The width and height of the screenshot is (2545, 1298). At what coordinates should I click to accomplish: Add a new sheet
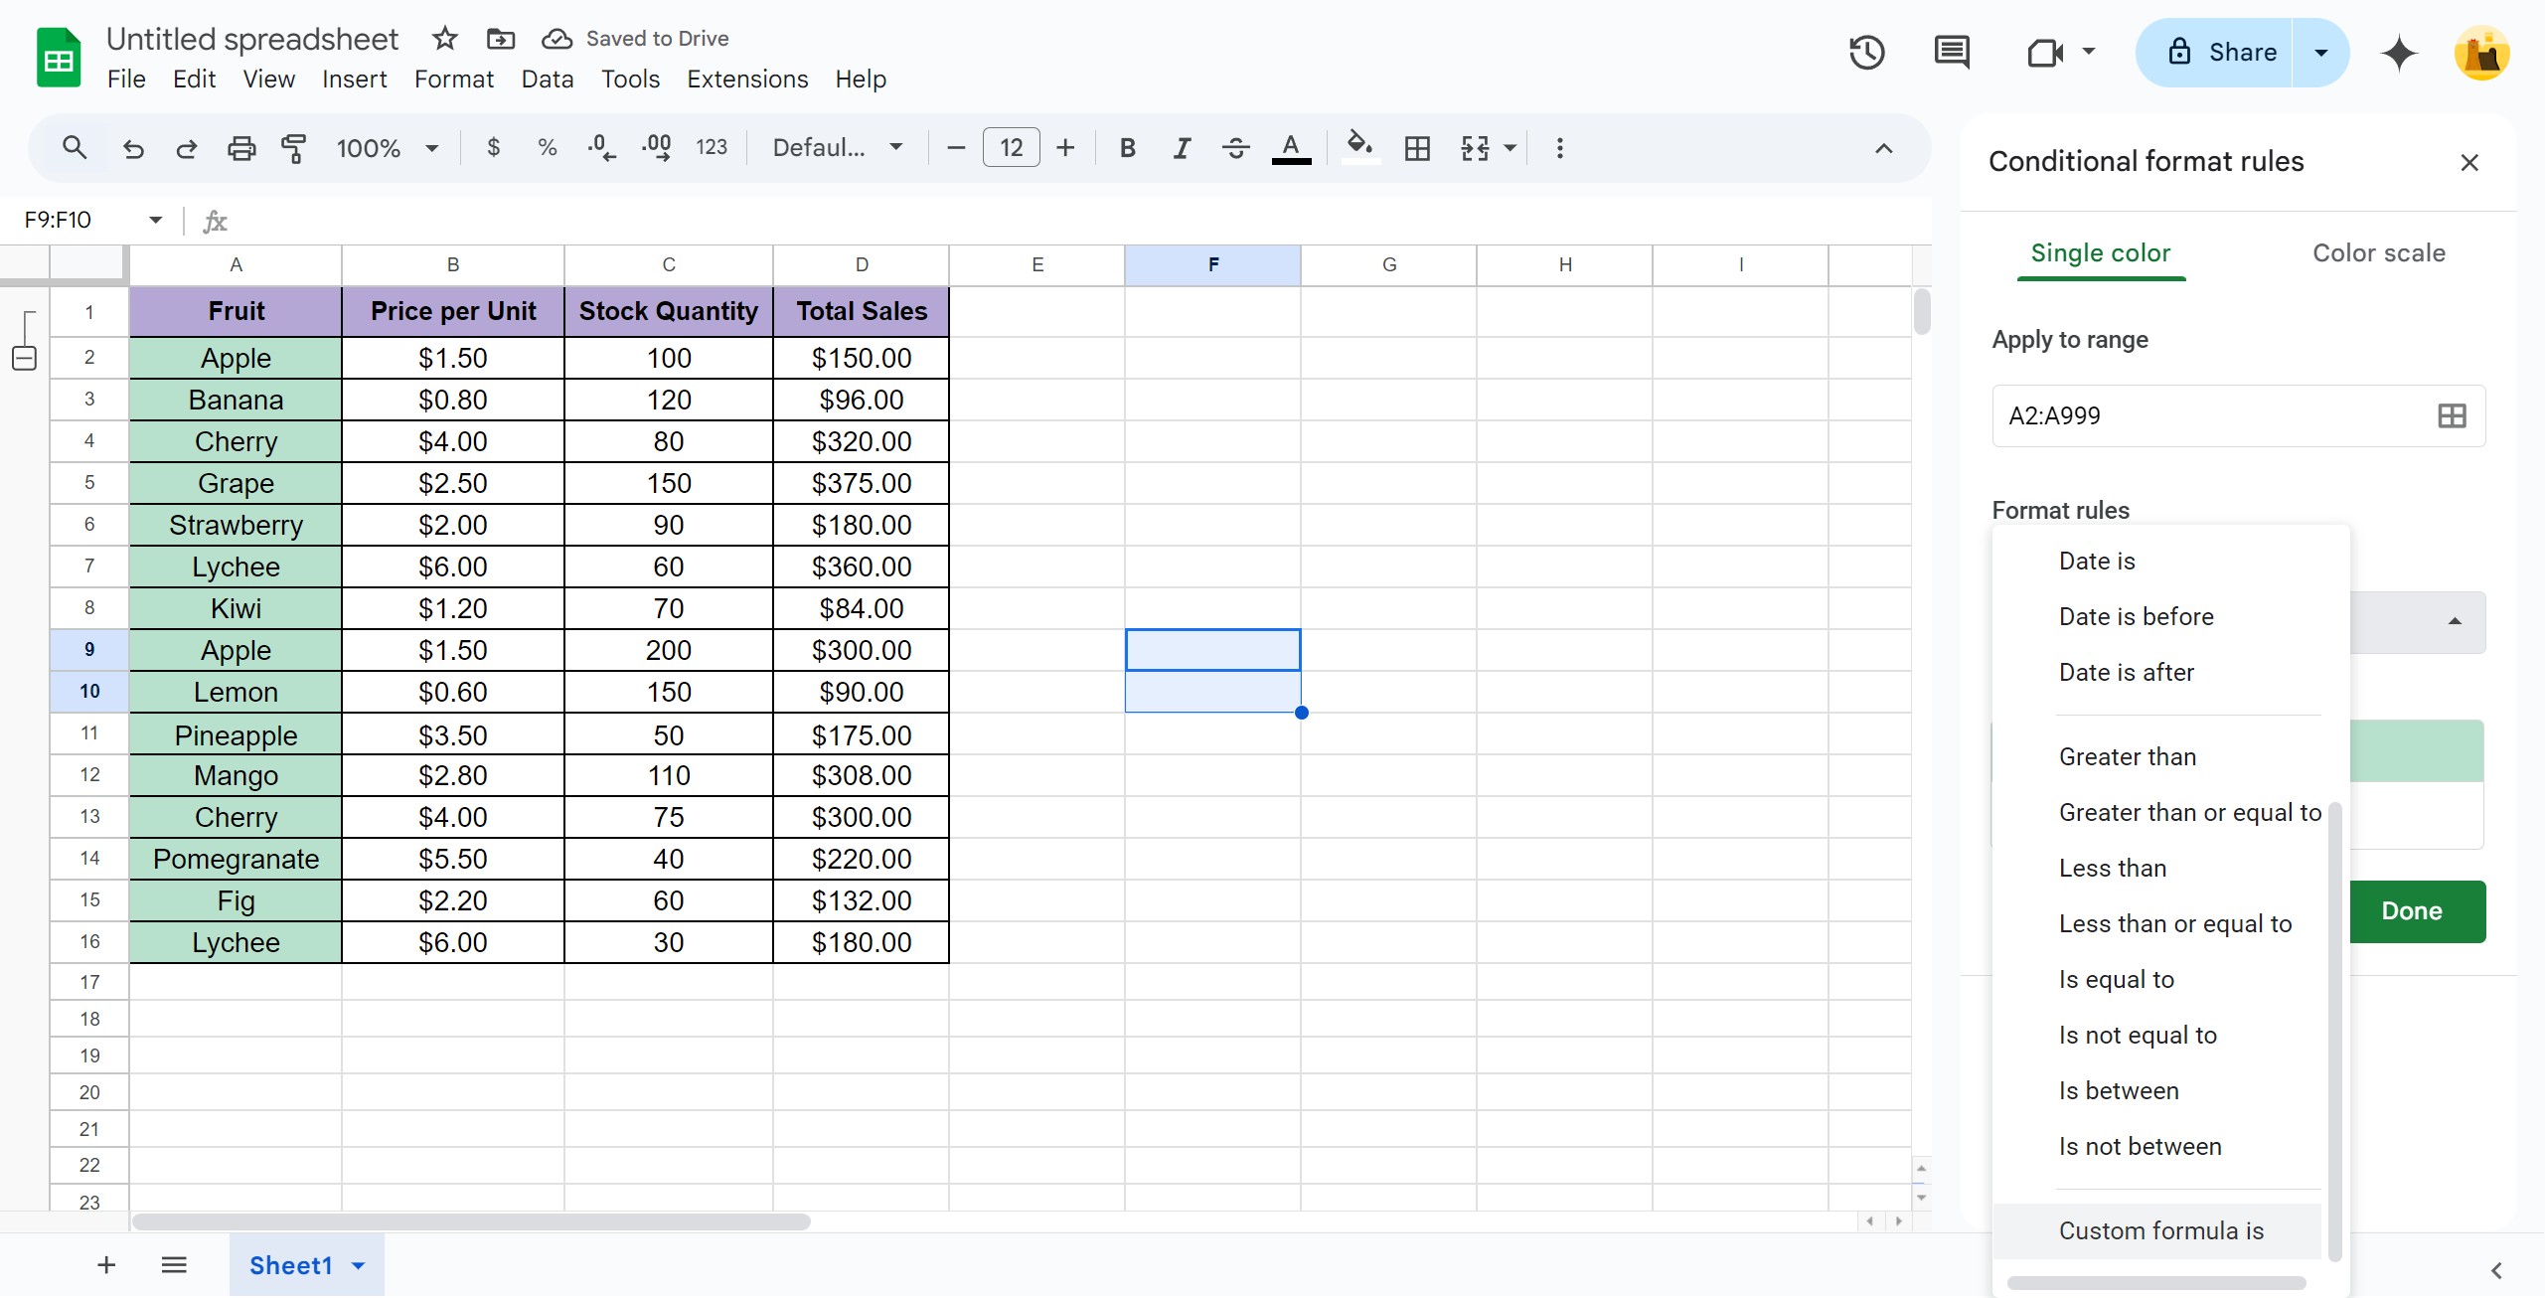[106, 1265]
